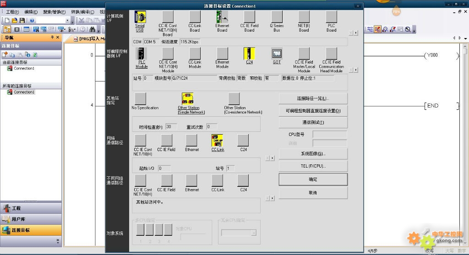Viewport: 469px width, 255px height.
Task: Click the Find binoculars toolbar icon
Action: 93,29
